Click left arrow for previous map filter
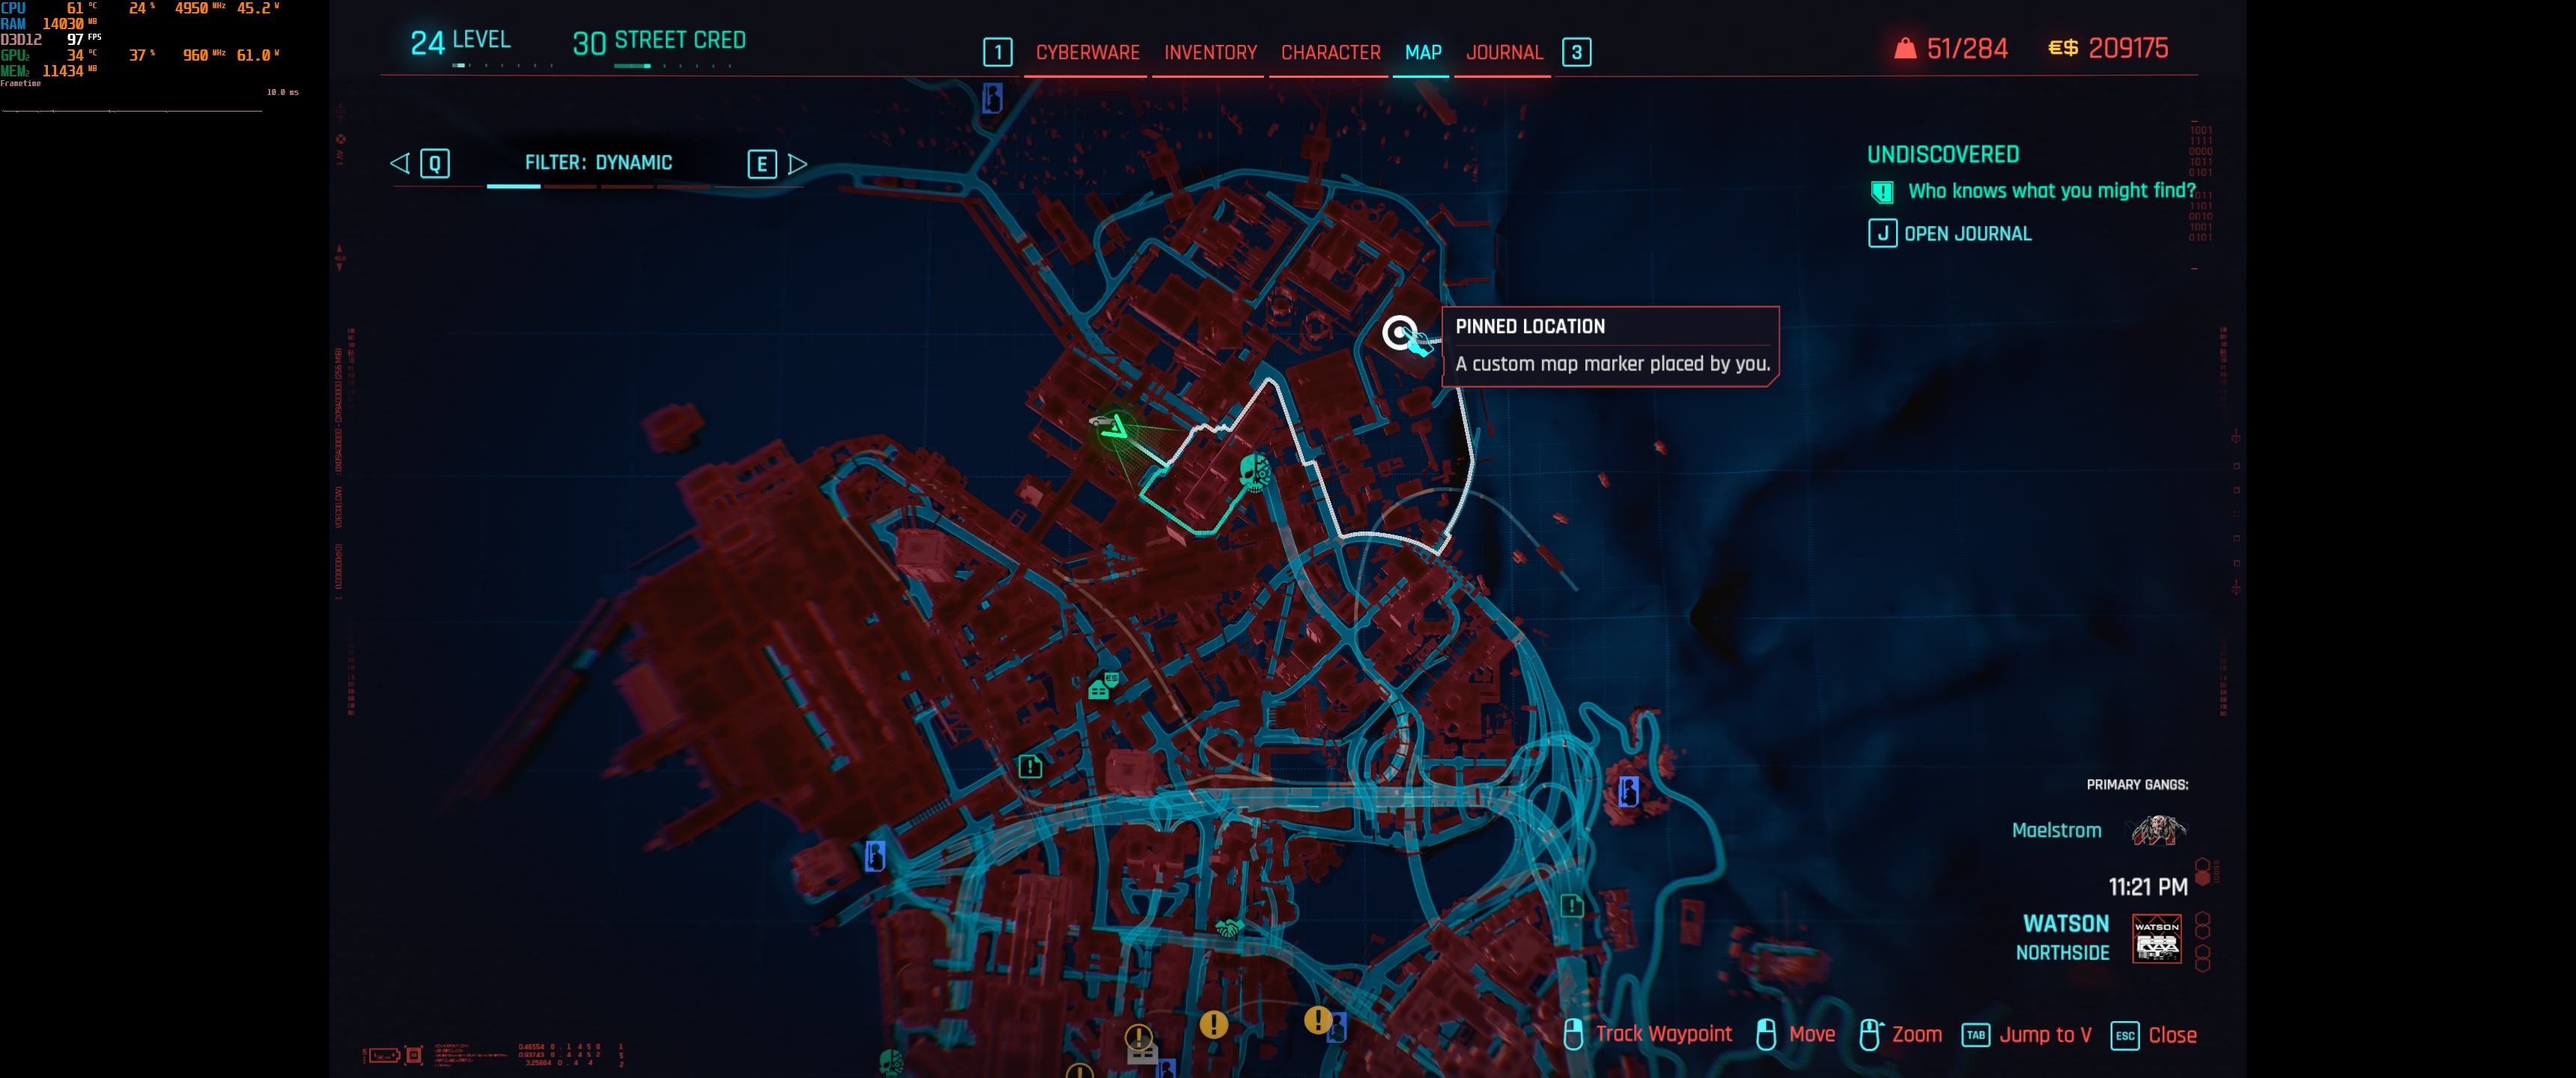This screenshot has width=2576, height=1078. coord(399,163)
